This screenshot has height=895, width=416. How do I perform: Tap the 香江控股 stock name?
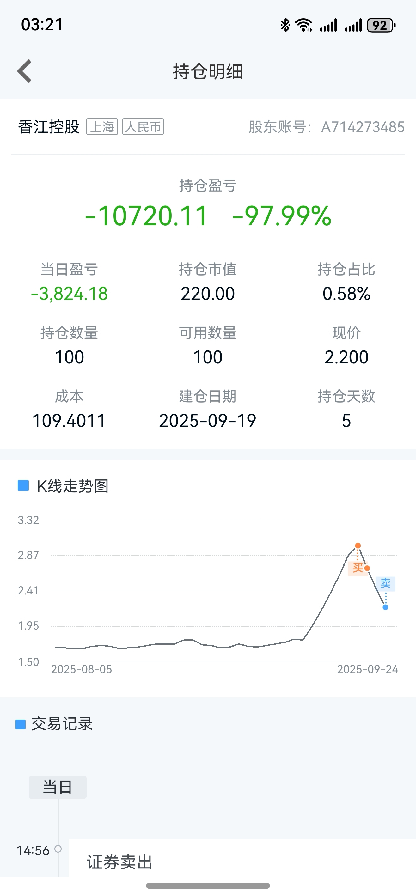(49, 127)
